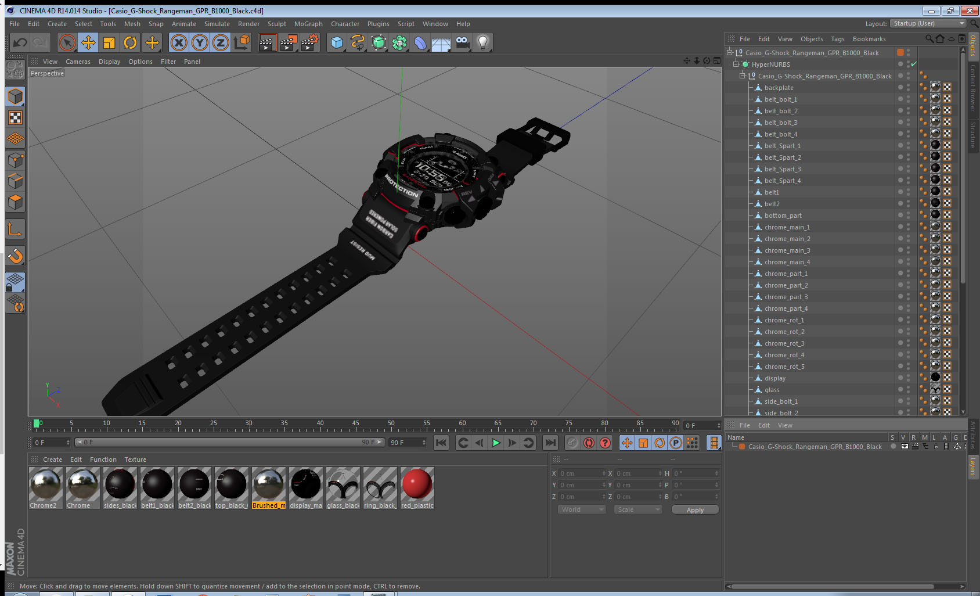Image resolution: width=980 pixels, height=596 pixels.
Task: Open the Sculpt menu
Action: 277,24
